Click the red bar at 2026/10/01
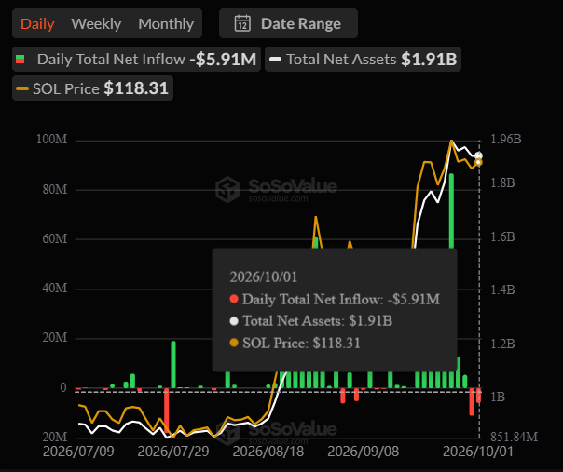The height and width of the screenshot is (472, 563). pos(478,396)
